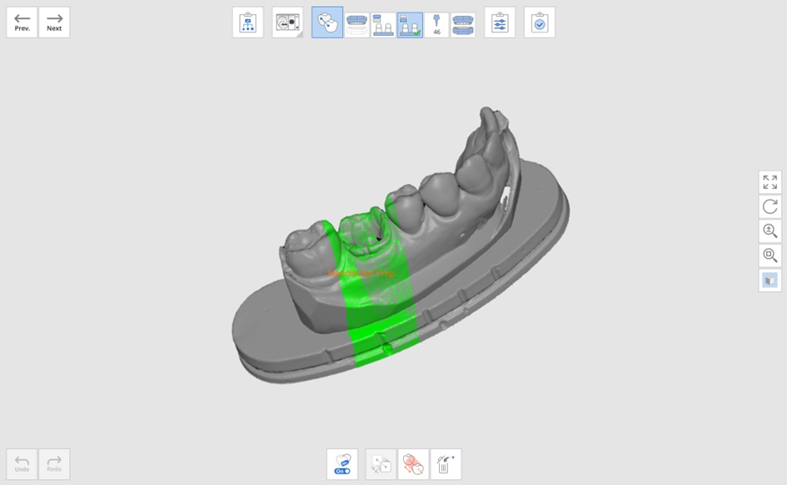Viewport: 787px width, 485px height.
Task: Fit the model to full view
Action: 770,182
